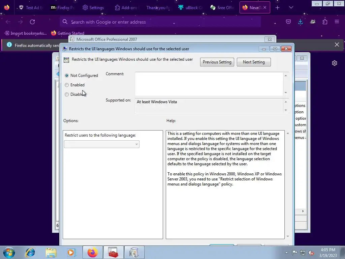Click inside the Comment text box
The height and width of the screenshot is (259, 345).
point(209,84)
